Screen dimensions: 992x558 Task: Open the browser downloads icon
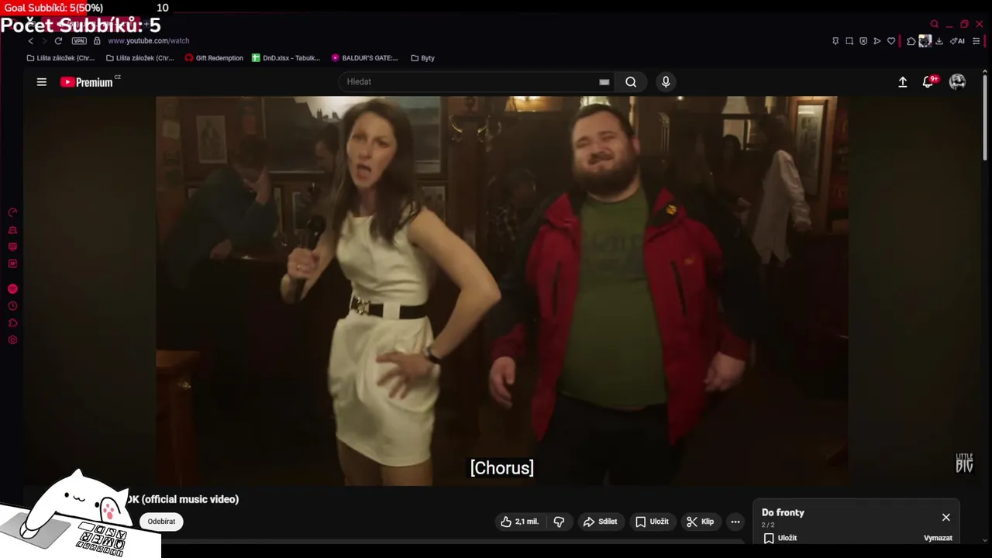(x=939, y=41)
